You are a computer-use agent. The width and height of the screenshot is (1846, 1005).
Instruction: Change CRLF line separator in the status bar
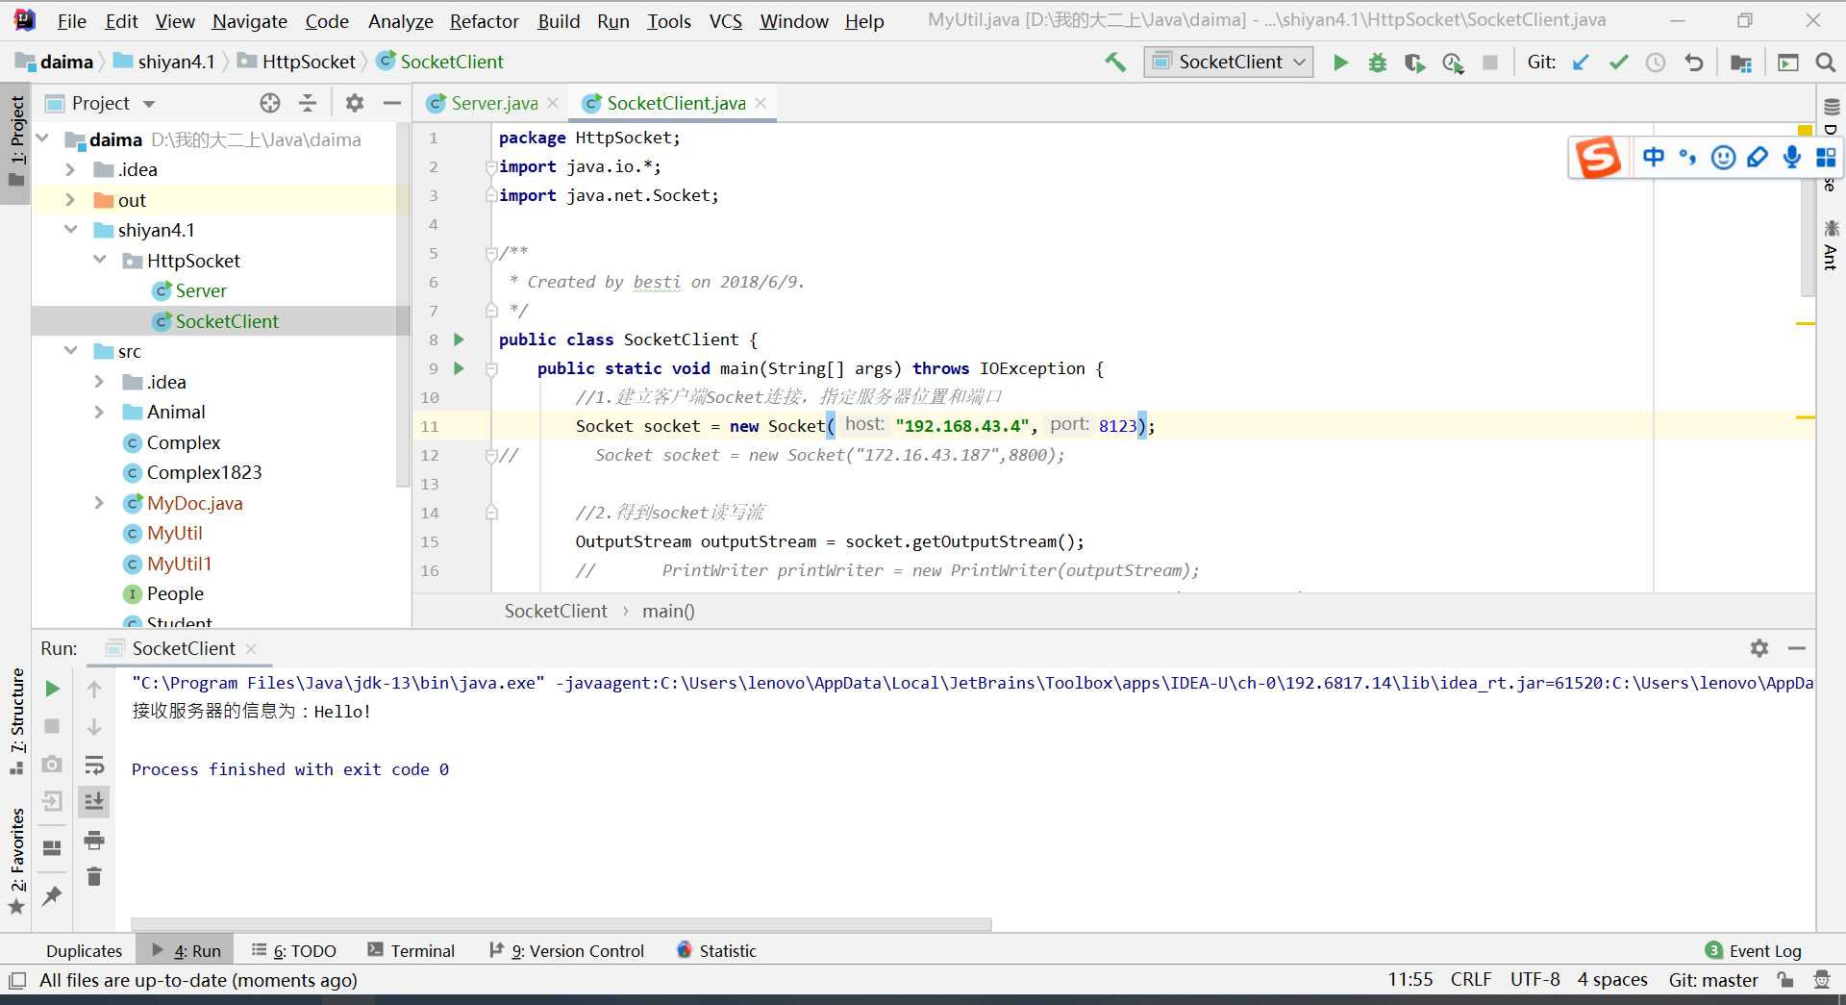pyautogui.click(x=1470, y=979)
